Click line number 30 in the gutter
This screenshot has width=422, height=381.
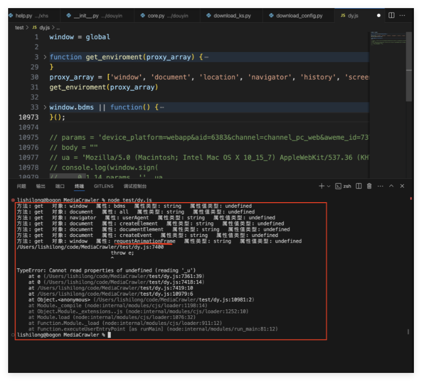click(34, 77)
